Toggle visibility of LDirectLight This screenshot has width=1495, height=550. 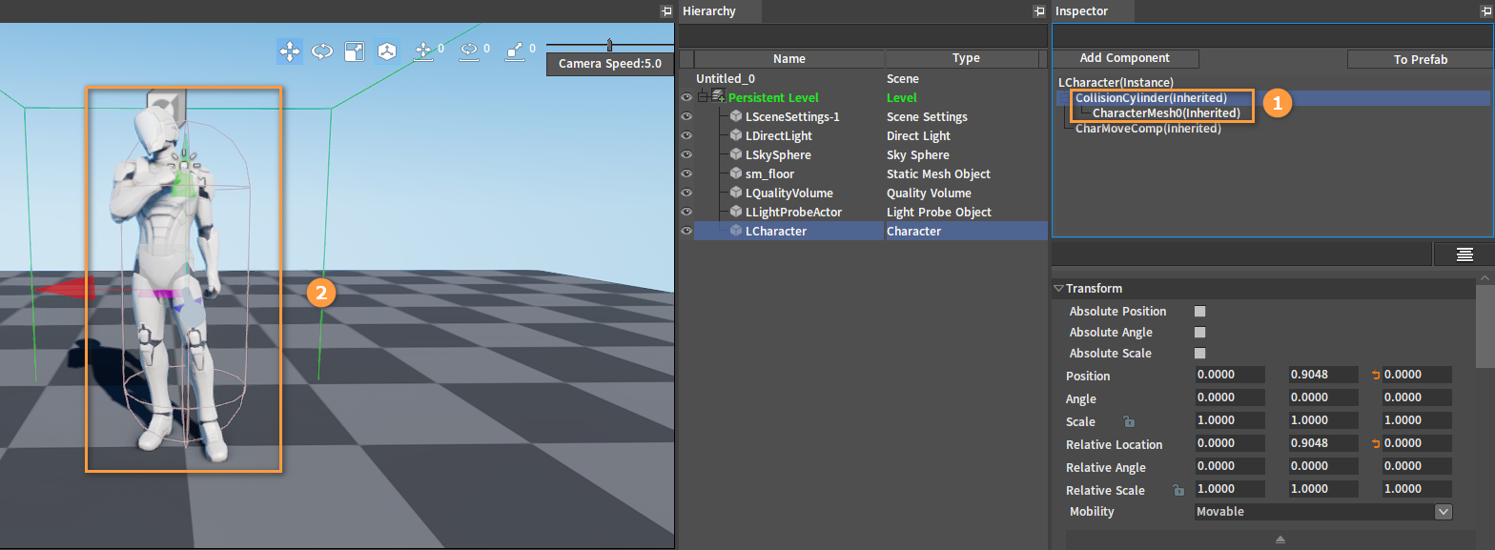click(x=686, y=135)
